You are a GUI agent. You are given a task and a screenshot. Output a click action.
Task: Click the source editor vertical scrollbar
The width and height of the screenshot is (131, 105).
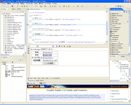tap(107, 27)
